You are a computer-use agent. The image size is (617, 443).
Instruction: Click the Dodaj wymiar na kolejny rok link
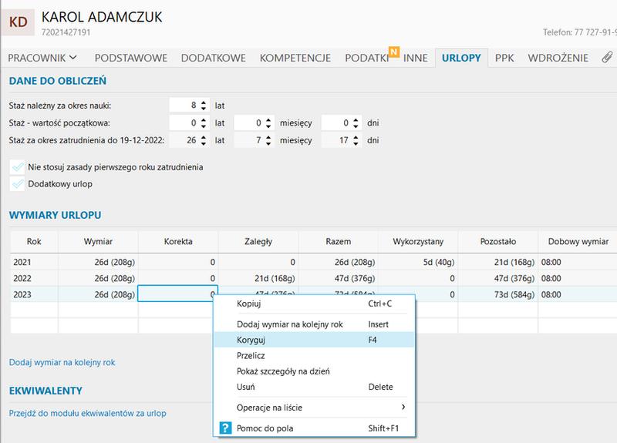tap(62, 362)
